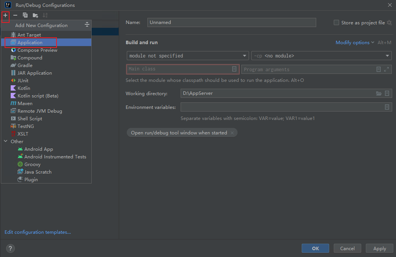
Task: Click the Remove Configuration minus icon
Action: click(x=15, y=15)
